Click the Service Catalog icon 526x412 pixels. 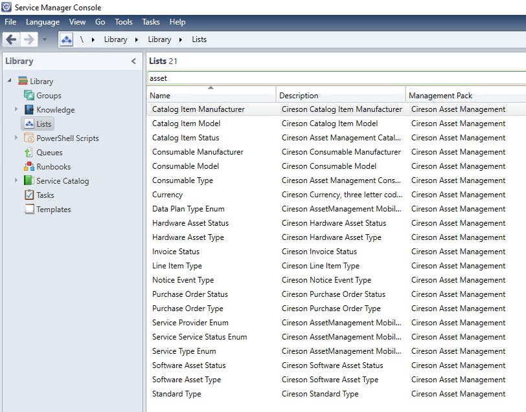pos(29,181)
